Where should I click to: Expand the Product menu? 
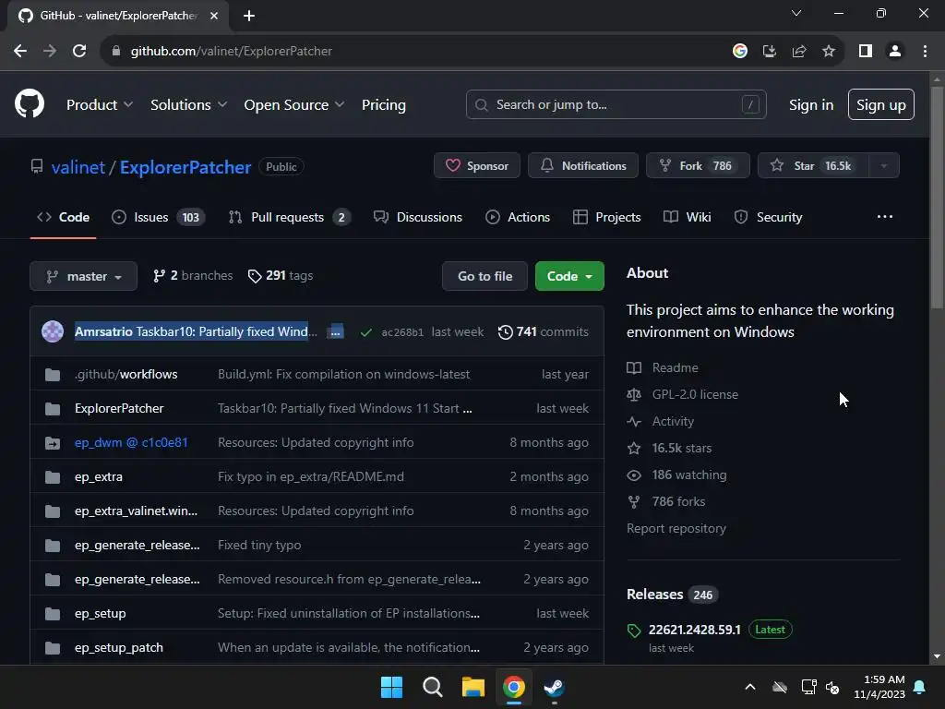tap(100, 104)
